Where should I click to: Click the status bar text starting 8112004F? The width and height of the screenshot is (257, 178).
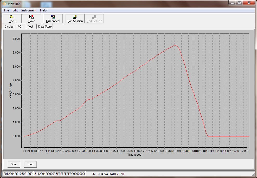(60, 174)
